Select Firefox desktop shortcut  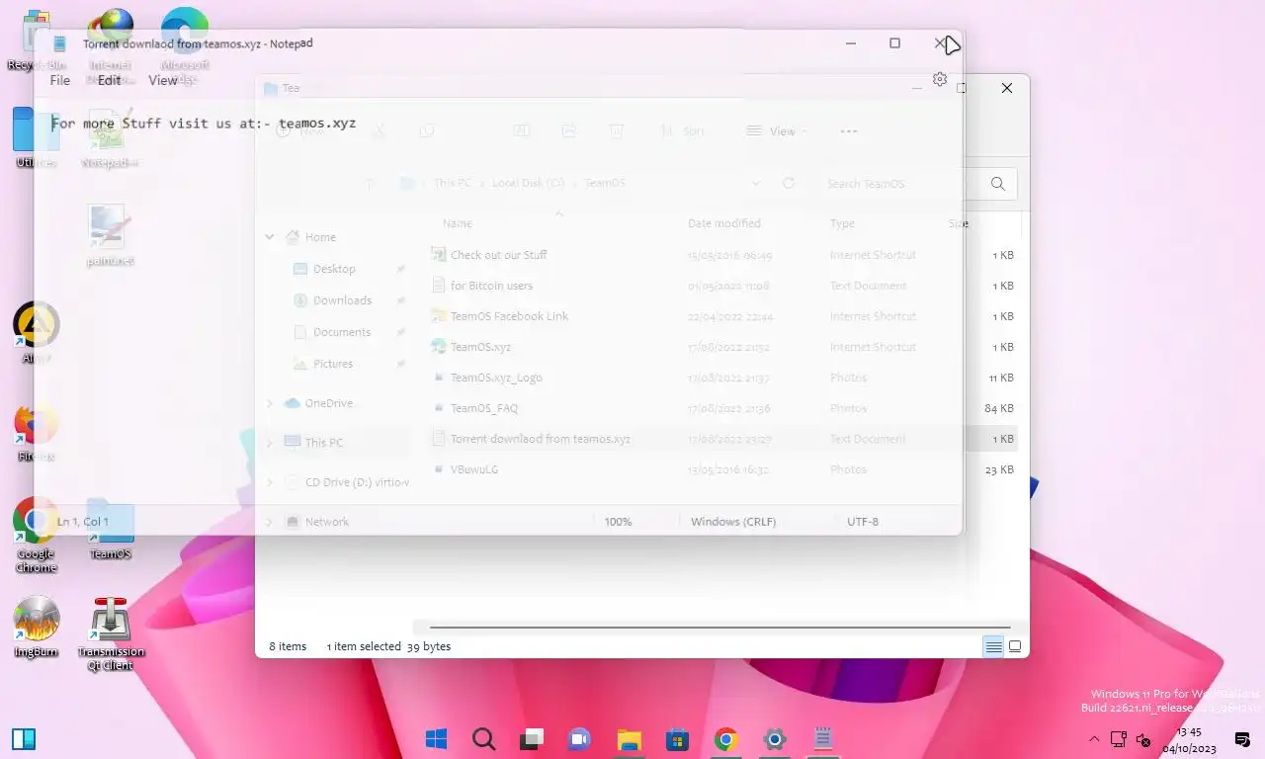(36, 433)
